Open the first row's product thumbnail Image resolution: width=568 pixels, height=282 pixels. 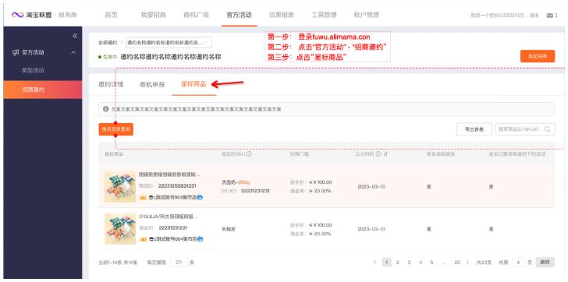point(120,186)
